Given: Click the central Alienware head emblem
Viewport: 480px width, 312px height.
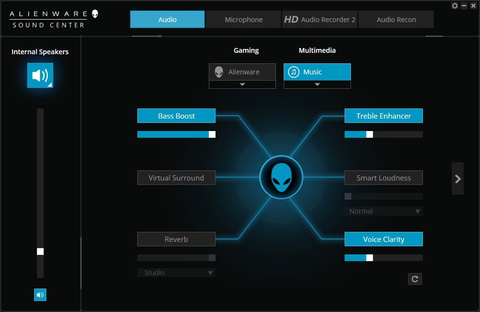Looking at the screenshot, I should pos(281,177).
